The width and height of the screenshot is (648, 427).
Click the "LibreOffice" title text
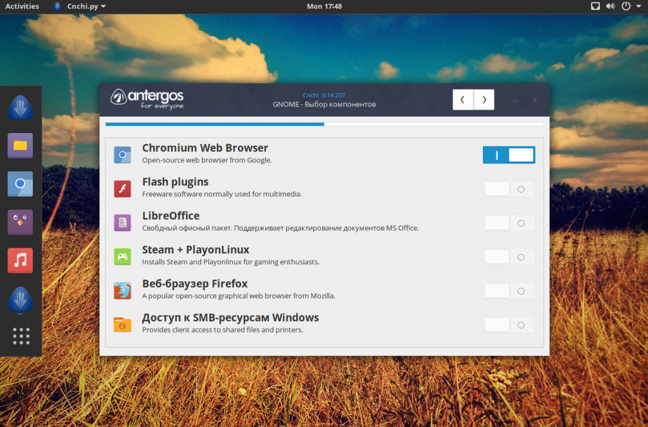tap(171, 215)
